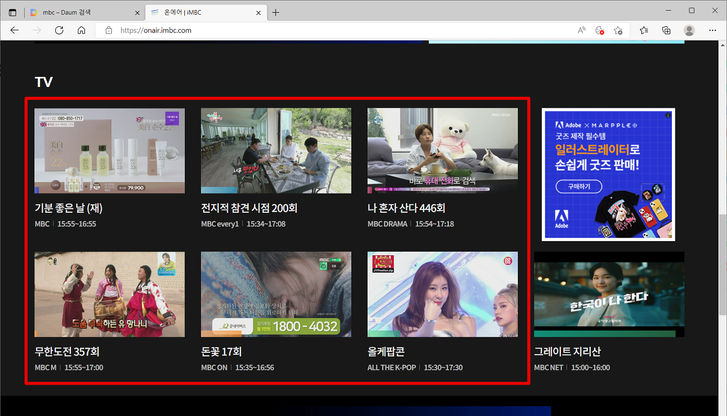Open the Favorites list icon

point(644,30)
